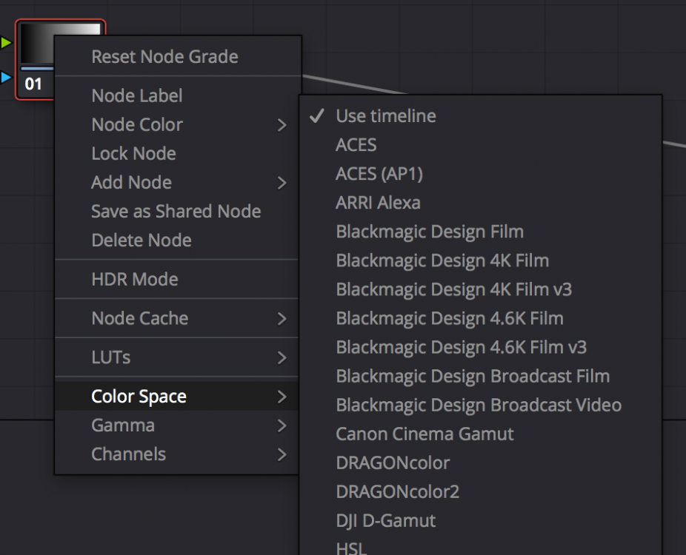
Task: Pick ACES (AP1) color space
Action: pyautogui.click(x=379, y=174)
